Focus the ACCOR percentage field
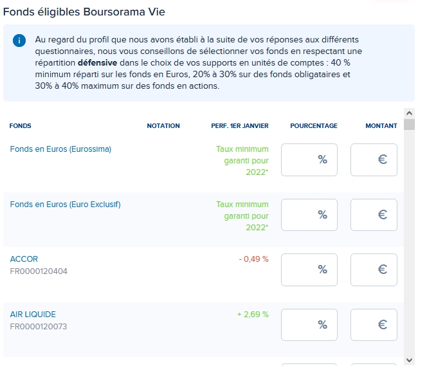 [309, 270]
